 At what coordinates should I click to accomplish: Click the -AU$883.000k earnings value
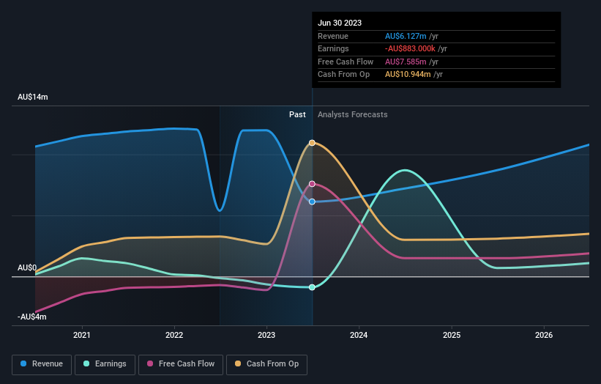coord(410,48)
